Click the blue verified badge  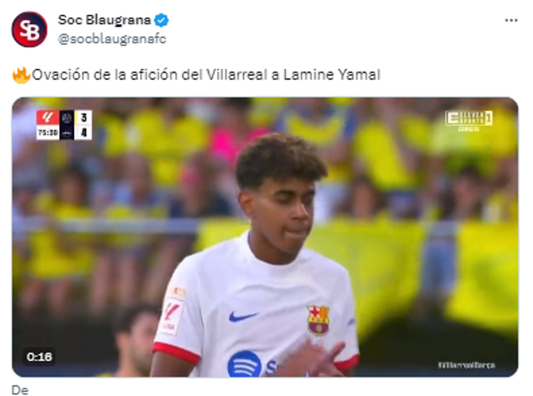[x=162, y=21]
